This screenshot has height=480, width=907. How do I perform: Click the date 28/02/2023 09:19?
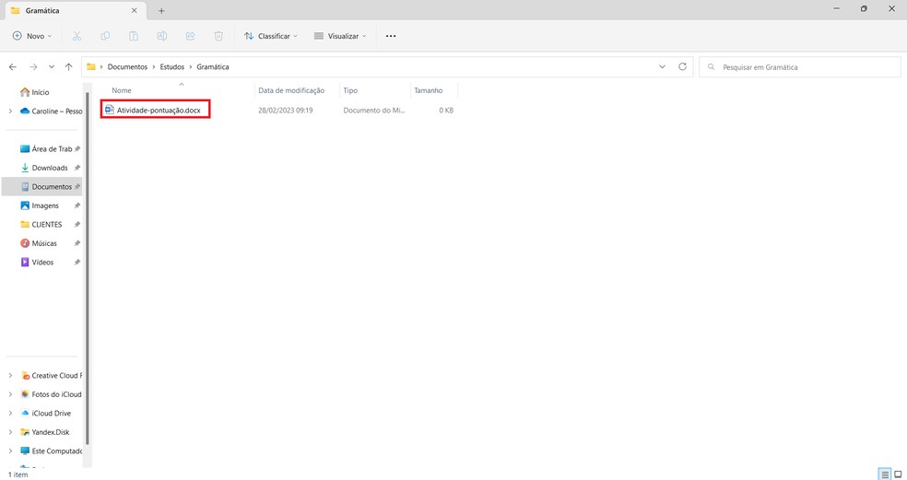tap(285, 111)
